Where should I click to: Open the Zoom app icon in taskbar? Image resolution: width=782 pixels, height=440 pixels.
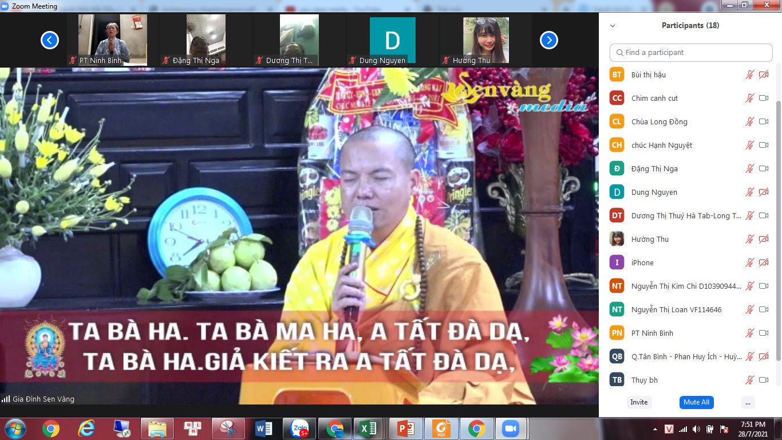pyautogui.click(x=510, y=428)
